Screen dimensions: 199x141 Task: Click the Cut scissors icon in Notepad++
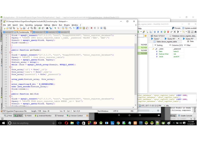coord(28,28)
